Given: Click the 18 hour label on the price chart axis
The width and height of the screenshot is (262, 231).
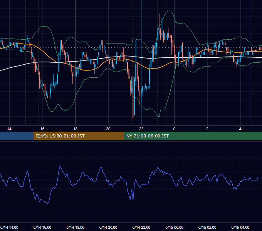Looking at the screenshot, I should [x=76, y=129].
